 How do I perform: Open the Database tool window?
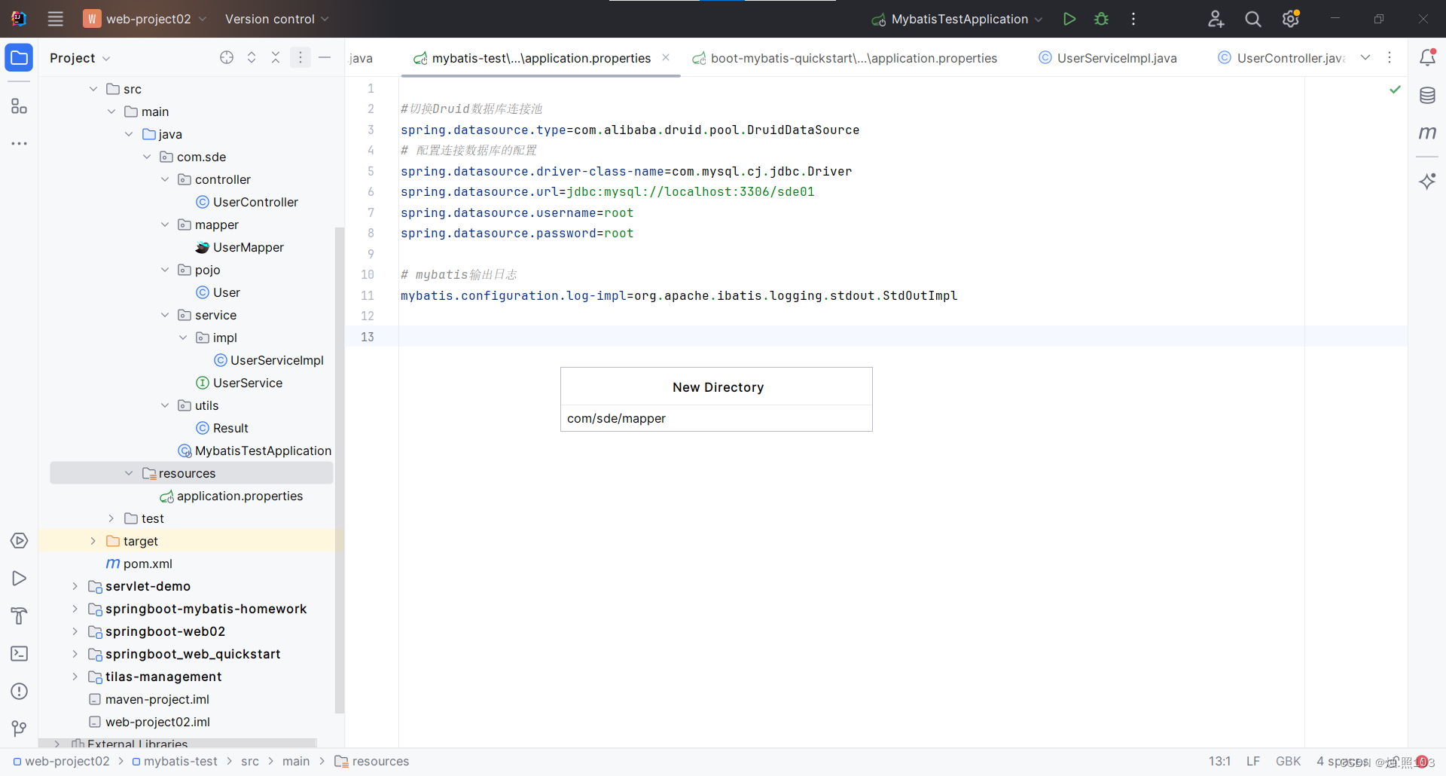tap(1427, 96)
